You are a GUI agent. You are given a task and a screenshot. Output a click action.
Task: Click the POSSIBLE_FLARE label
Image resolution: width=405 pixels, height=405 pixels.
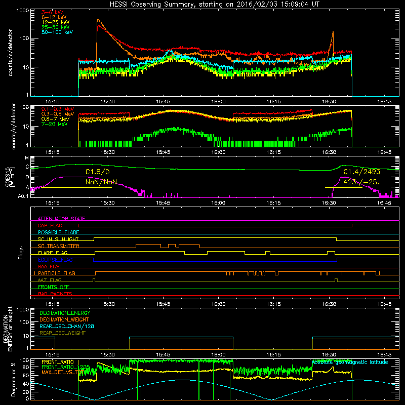click(x=58, y=232)
